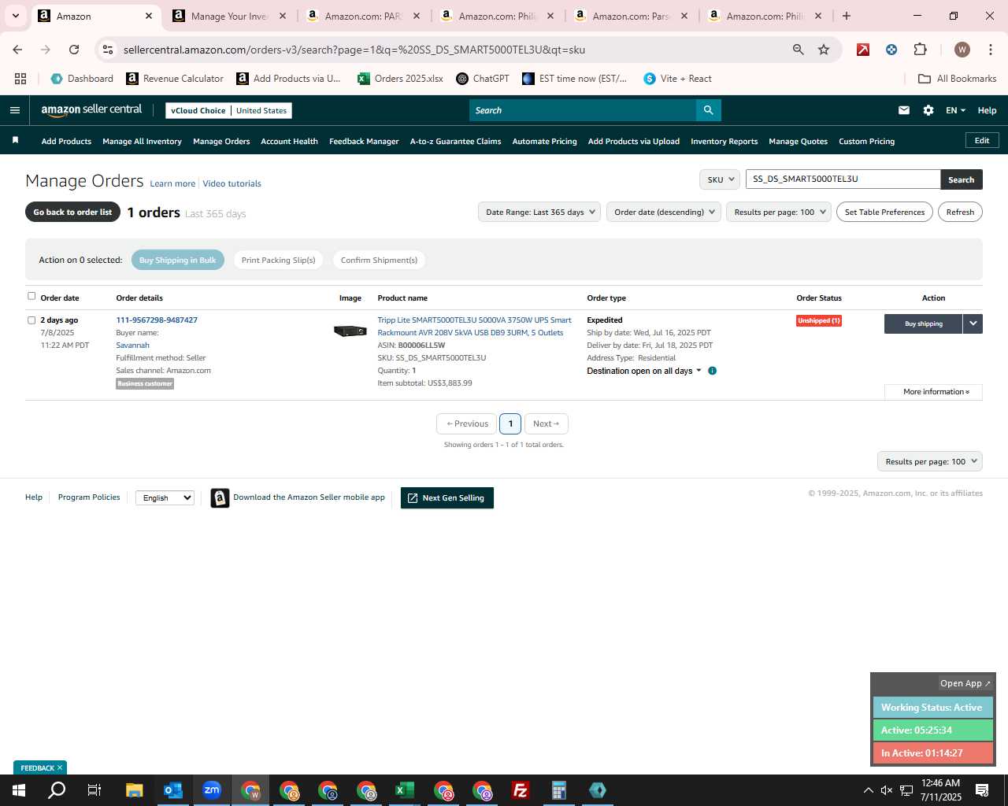Open the SKU search type dropdown
The width and height of the screenshot is (1008, 806).
pyautogui.click(x=720, y=179)
